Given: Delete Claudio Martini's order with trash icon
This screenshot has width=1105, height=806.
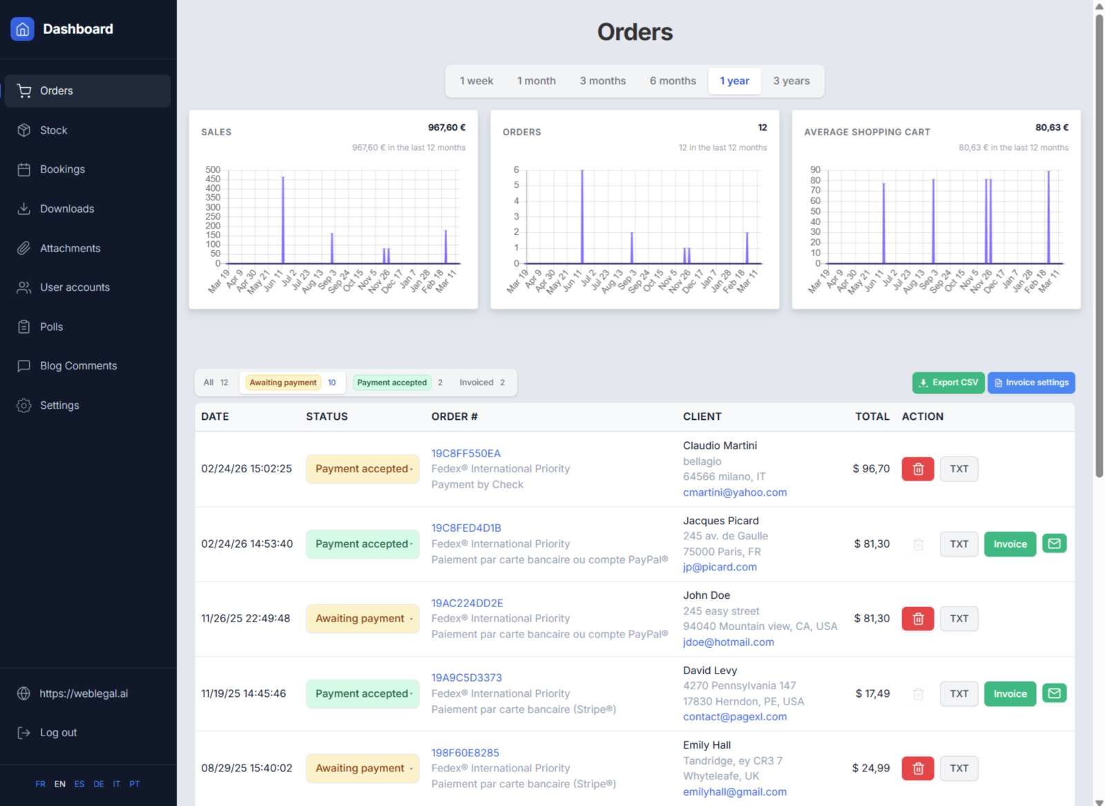Looking at the screenshot, I should 917,469.
